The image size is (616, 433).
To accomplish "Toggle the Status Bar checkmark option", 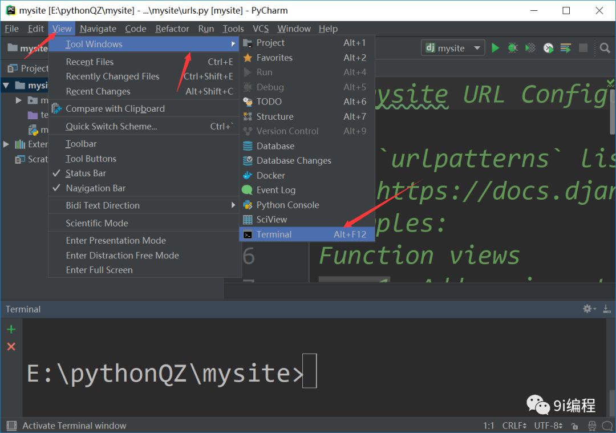I will tap(144, 173).
